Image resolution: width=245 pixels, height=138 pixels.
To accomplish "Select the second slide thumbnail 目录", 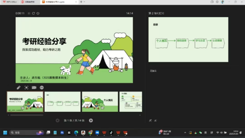I will point(63,102).
